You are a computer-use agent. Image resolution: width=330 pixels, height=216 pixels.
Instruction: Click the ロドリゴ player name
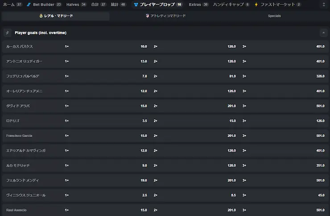coord(12,121)
